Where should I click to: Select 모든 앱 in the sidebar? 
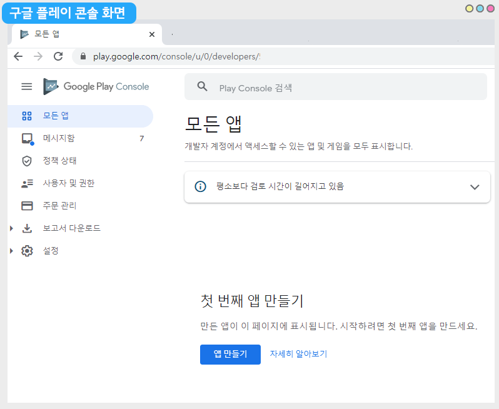pos(56,116)
